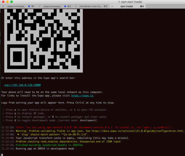
Task: Close the second ucowsapp tab
Action: (x=39, y=6)
